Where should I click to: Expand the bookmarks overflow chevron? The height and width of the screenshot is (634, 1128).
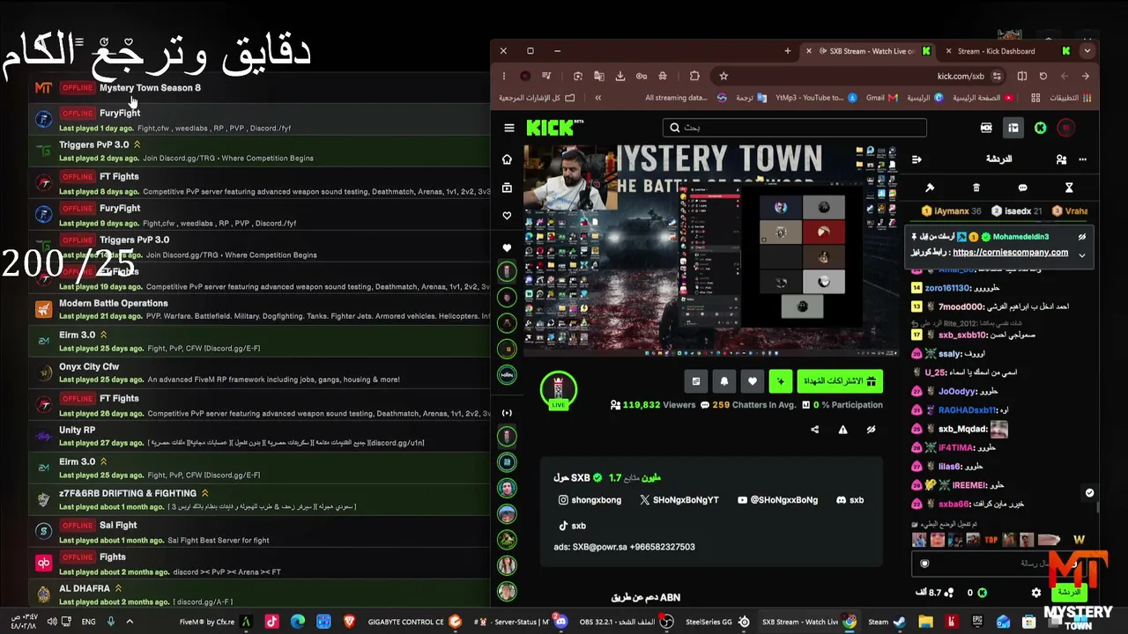click(x=597, y=98)
